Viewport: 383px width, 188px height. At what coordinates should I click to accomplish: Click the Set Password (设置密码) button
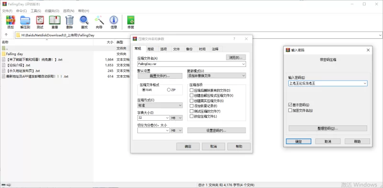point(216,130)
